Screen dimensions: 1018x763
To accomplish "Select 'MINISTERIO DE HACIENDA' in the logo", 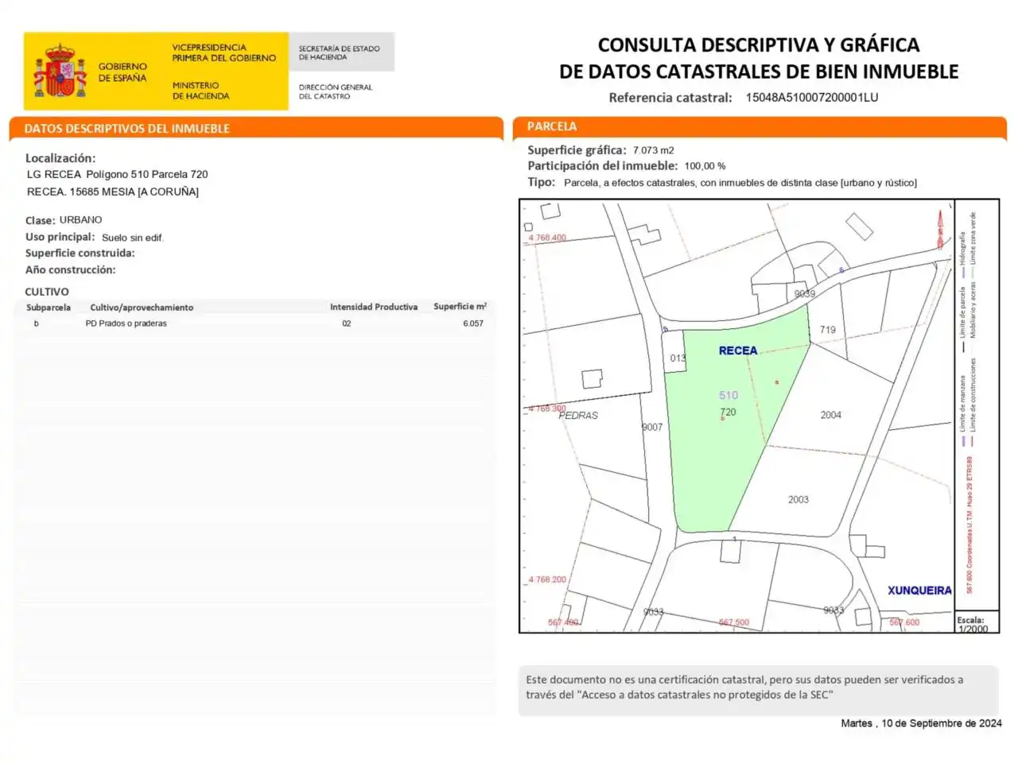I will click(x=200, y=91).
